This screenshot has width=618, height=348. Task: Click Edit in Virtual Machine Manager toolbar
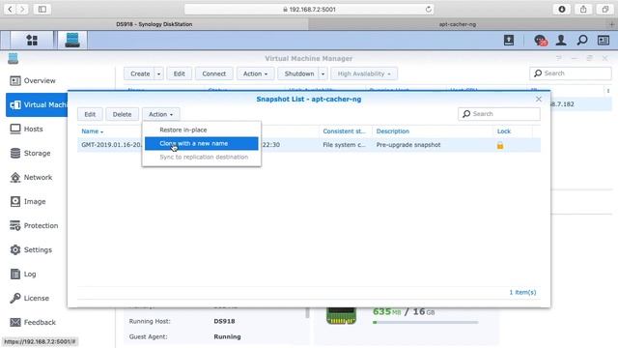180,73
